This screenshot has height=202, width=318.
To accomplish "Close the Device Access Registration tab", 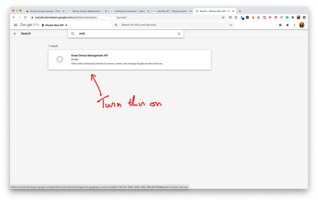I will pyautogui.click(x=106, y=11).
